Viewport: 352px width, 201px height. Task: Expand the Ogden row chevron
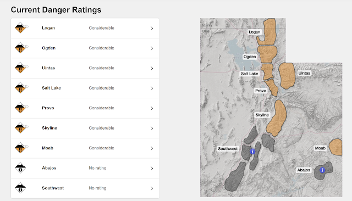[152, 48]
